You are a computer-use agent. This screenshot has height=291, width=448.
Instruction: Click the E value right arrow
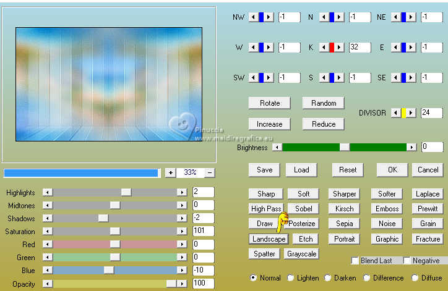coord(411,48)
